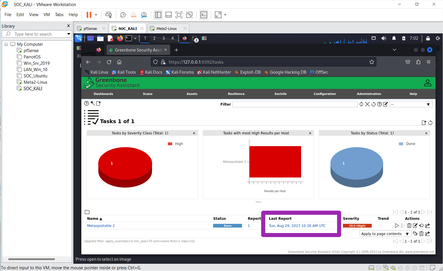443x271 pixels.
Task: Reset filter to default
Action: click(373, 104)
